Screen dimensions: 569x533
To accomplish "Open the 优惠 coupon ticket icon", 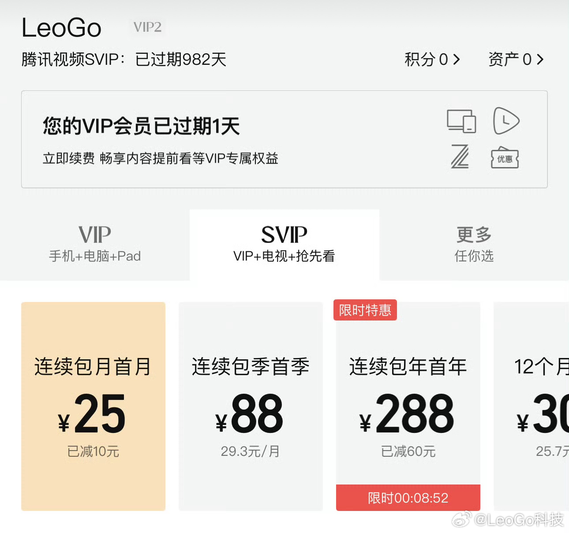I will coord(505,159).
